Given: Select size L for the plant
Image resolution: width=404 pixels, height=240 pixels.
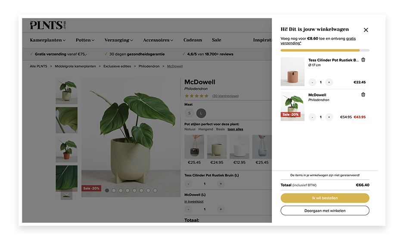Looking at the screenshot, I should (201, 113).
